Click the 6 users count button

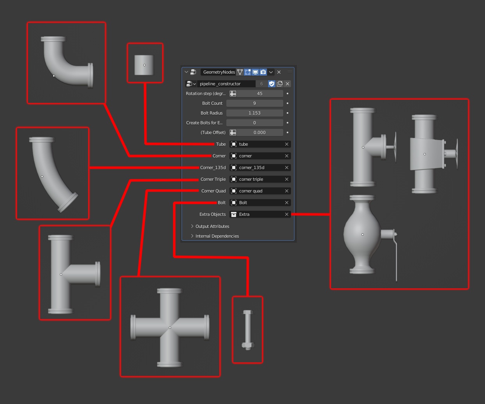261,84
